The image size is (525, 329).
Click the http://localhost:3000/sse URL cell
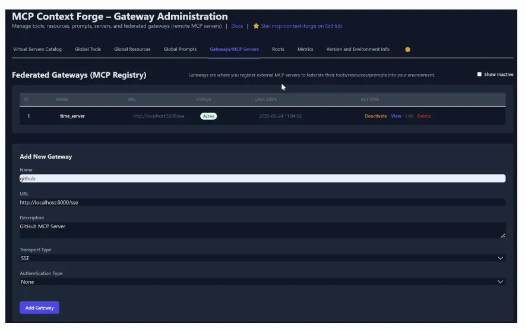(159, 116)
